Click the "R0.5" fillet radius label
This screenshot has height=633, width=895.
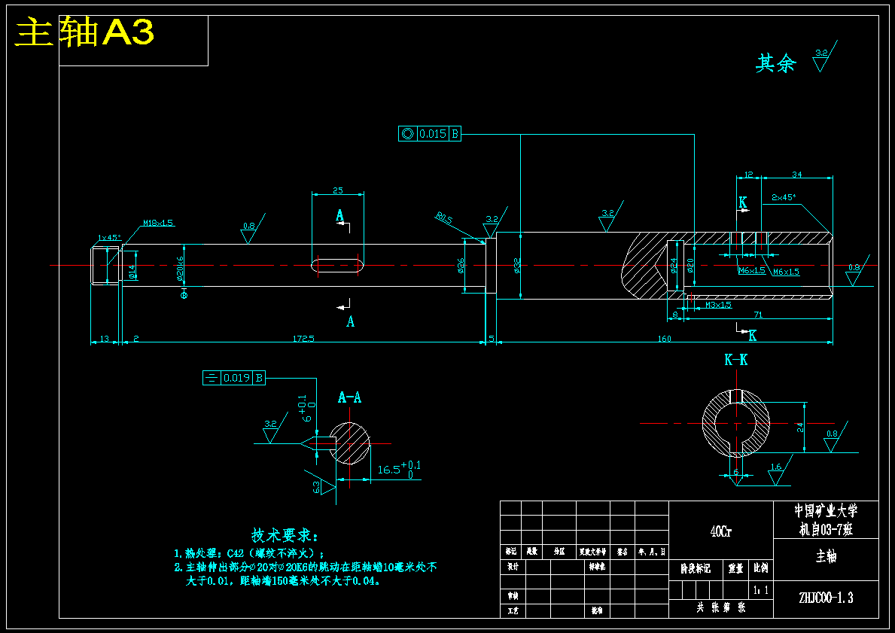click(444, 218)
